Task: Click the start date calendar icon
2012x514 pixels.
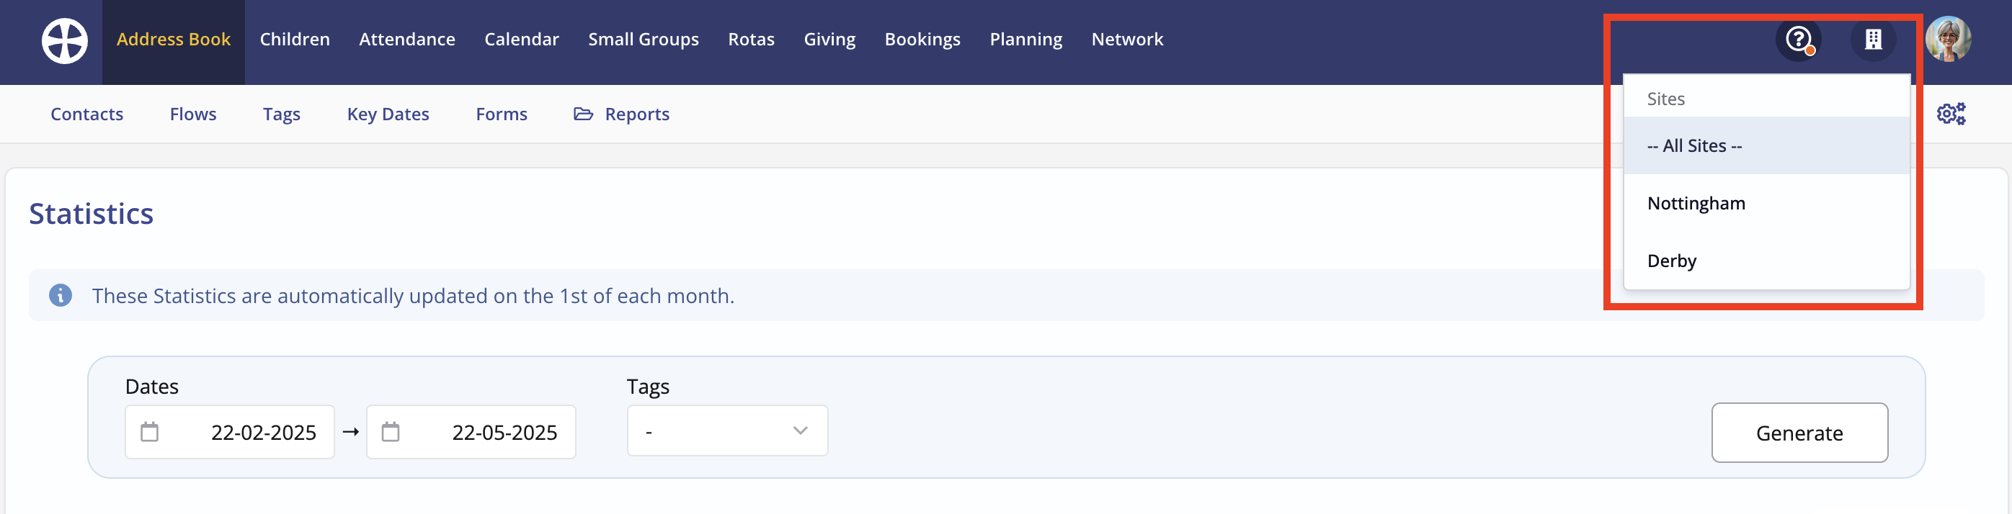Action: click(x=149, y=431)
